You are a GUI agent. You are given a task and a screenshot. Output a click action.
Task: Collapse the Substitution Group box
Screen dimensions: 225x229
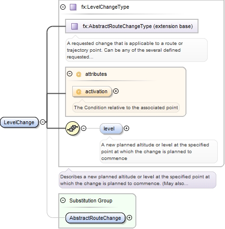pos(63,200)
